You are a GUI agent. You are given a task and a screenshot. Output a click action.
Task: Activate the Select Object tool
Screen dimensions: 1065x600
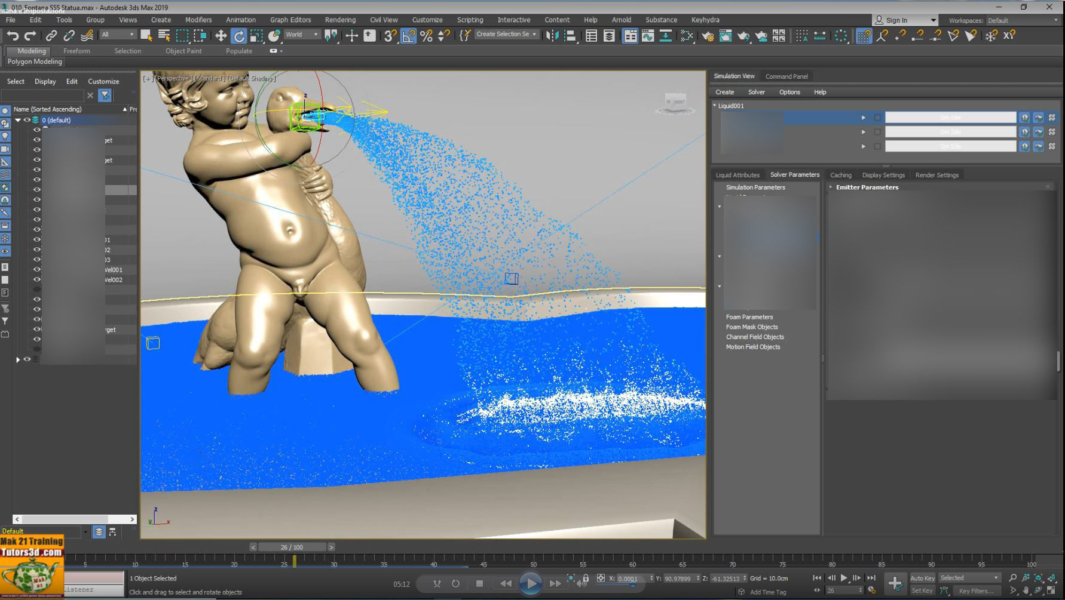[146, 36]
